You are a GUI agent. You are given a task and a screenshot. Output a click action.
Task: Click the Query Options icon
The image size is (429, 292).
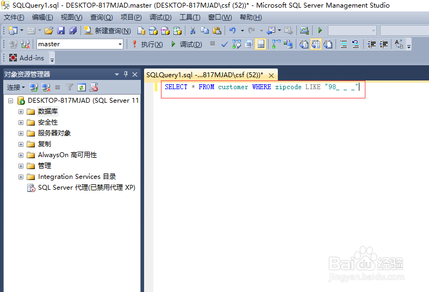coord(248,44)
